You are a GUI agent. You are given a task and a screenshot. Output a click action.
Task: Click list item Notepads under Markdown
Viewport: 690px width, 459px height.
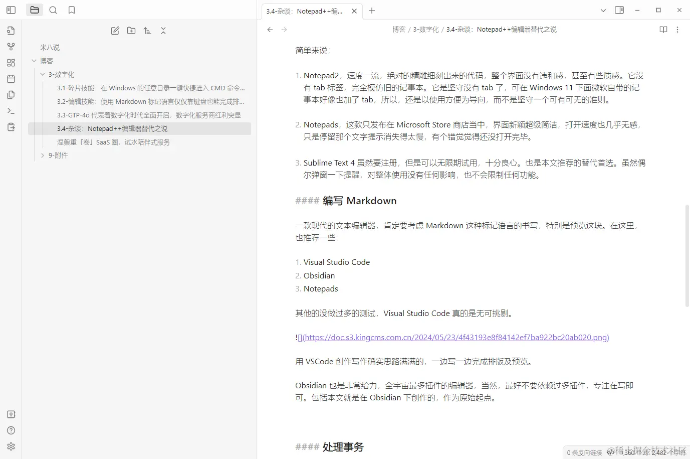click(x=321, y=289)
